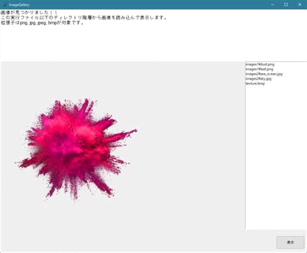Click the text 画像が見つかりました！！

click(x=29, y=12)
